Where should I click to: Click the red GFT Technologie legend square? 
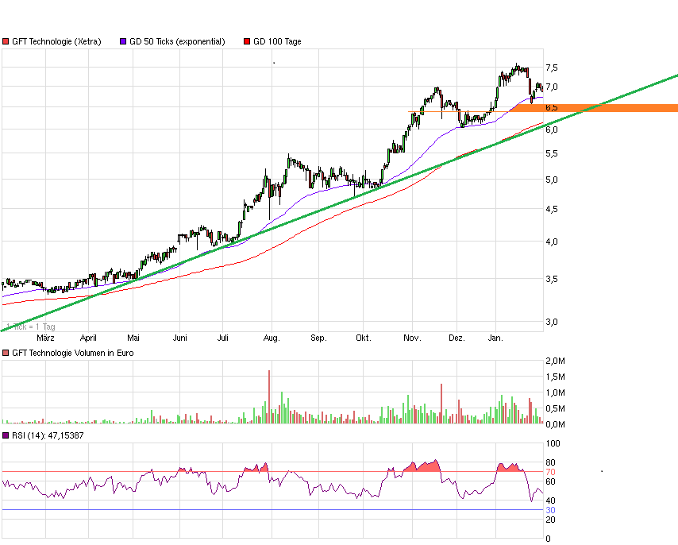click(x=6, y=41)
